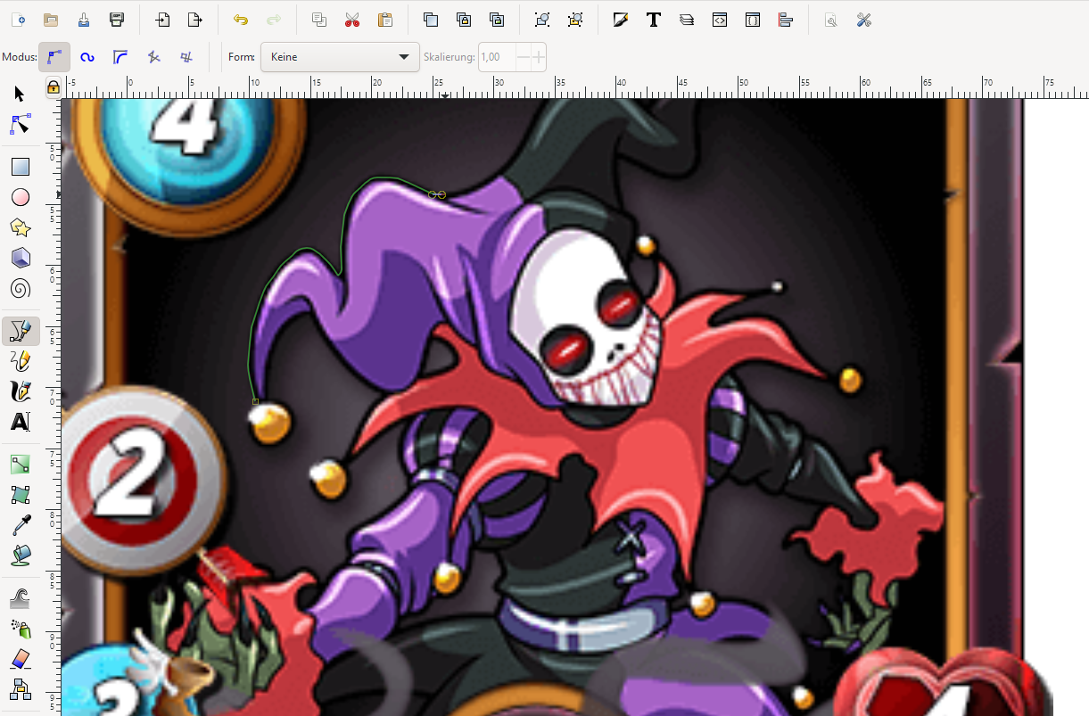The width and height of the screenshot is (1089, 716).
Task: Export the document
Action: point(195,20)
